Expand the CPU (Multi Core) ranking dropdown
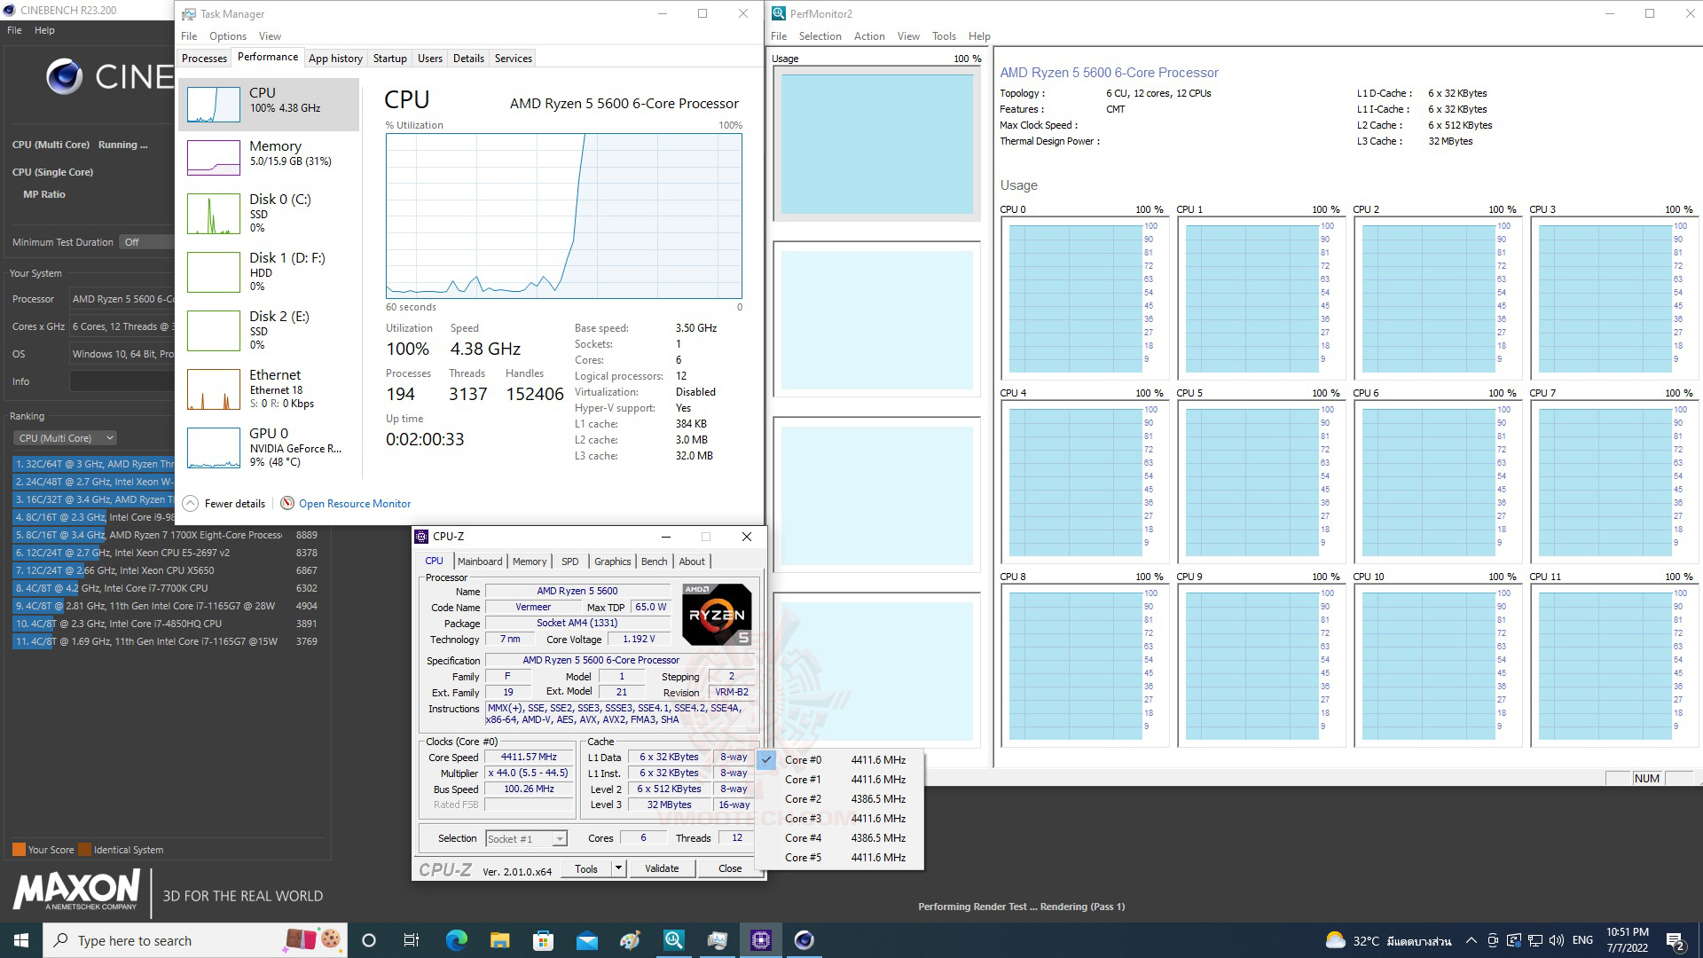The width and height of the screenshot is (1703, 958). pyautogui.click(x=66, y=438)
